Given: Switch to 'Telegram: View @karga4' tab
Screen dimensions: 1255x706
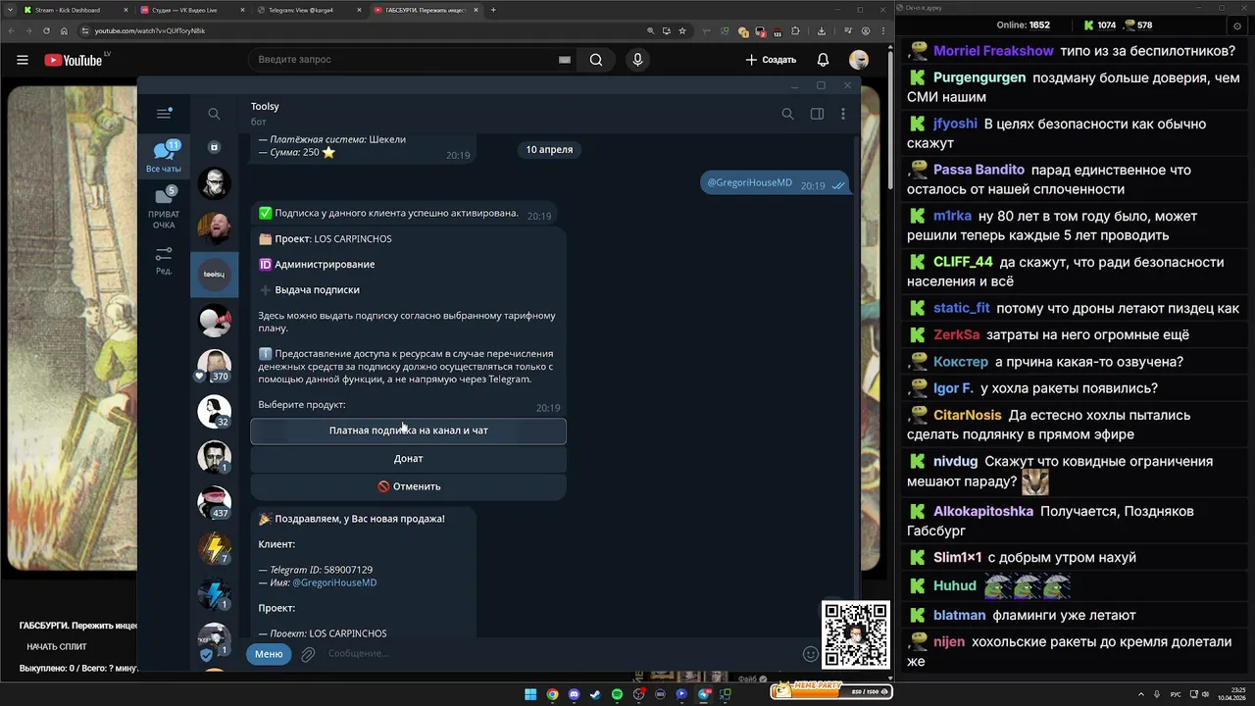Looking at the screenshot, I should (308, 10).
